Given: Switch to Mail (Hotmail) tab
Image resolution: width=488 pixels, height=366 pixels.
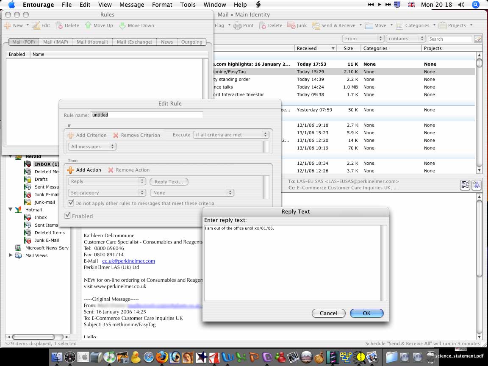Looking at the screenshot, I should click(x=92, y=42).
